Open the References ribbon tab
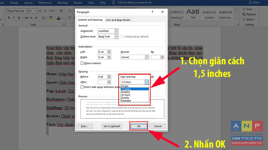Screen dimensions: 268x150 [45, 3]
